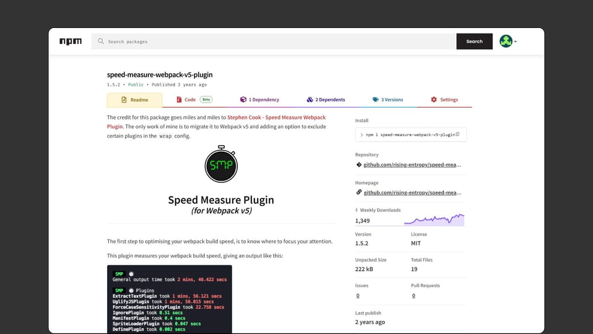Image resolution: width=593 pixels, height=334 pixels.
Task: Click the download icon by Weekly Downloads
Action: (x=356, y=210)
